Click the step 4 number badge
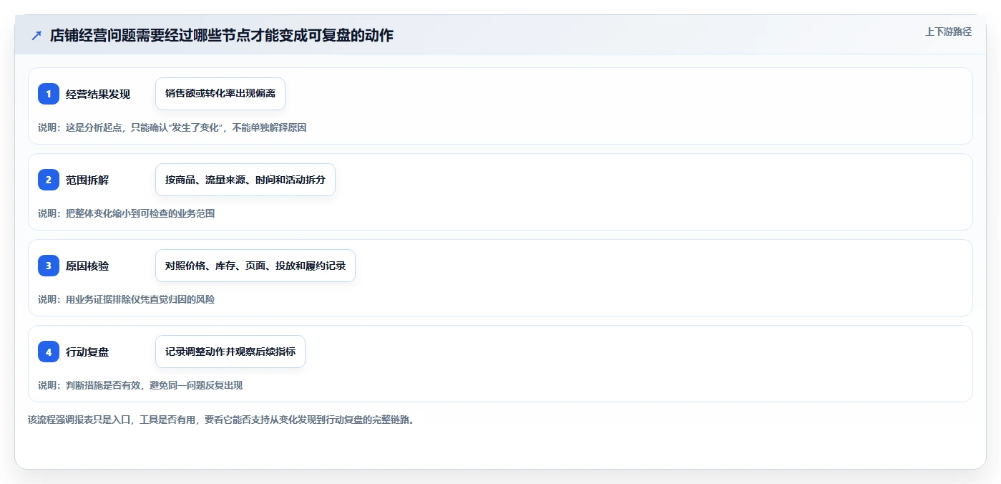Screen dimensions: 1001x484 click(x=49, y=352)
